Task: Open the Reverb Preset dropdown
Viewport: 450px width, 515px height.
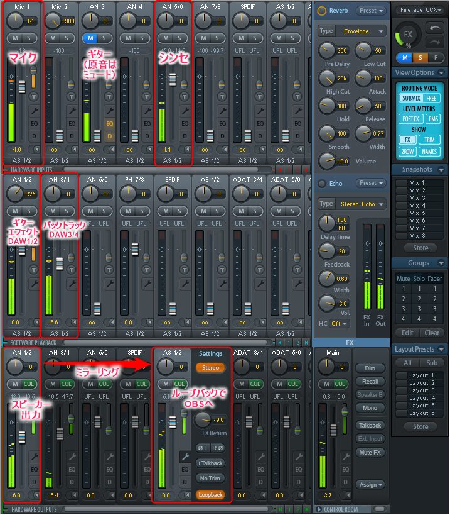Action: tap(371, 11)
